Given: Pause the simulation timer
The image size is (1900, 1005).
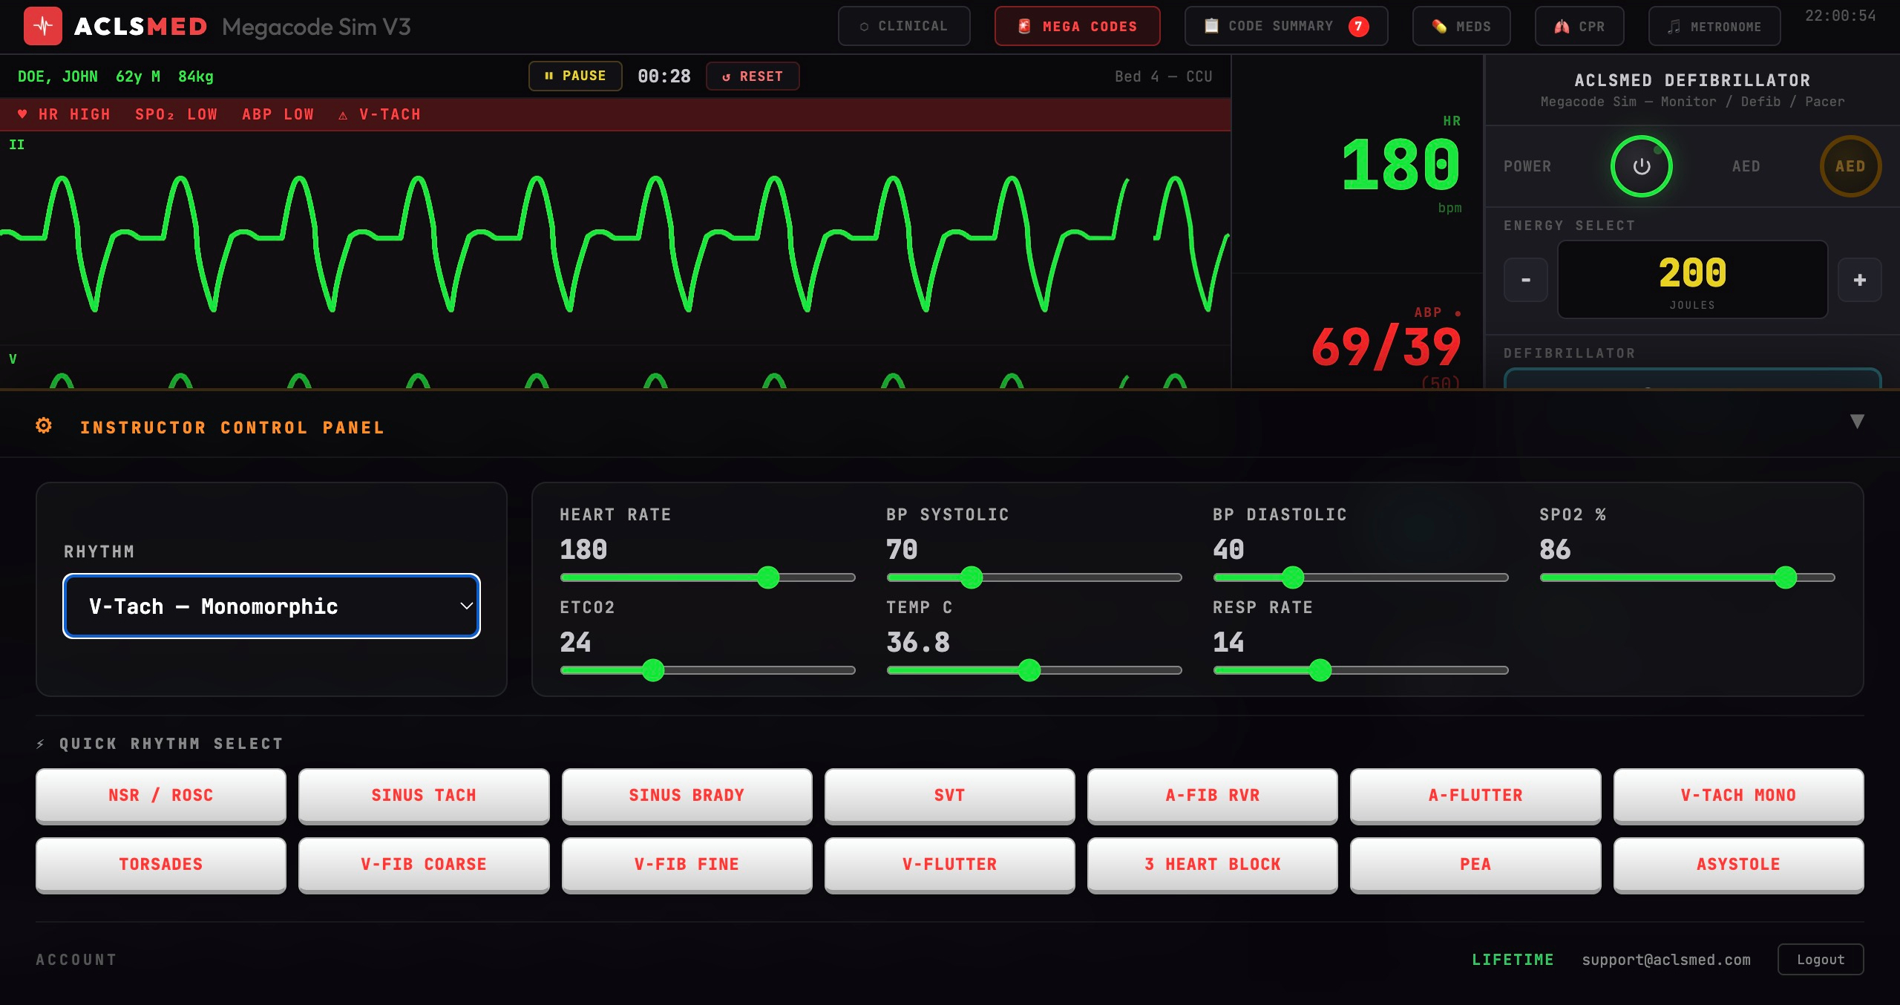Looking at the screenshot, I should click(x=575, y=76).
